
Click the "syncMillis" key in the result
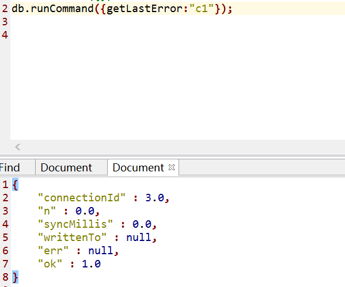point(75,224)
